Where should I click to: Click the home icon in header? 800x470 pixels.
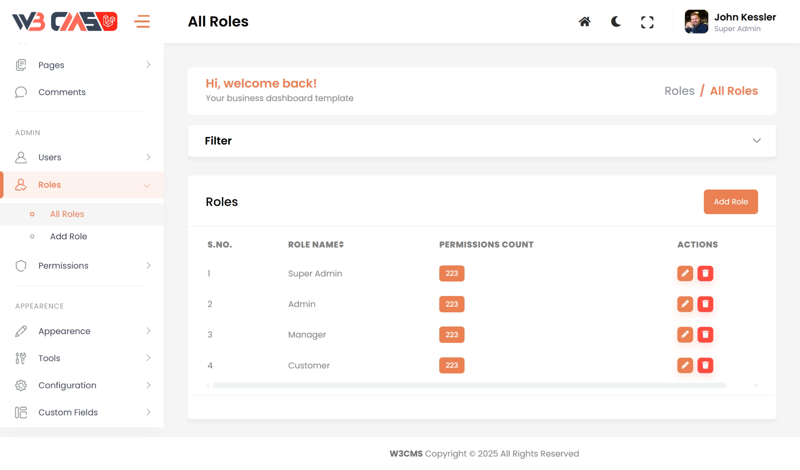tap(584, 22)
